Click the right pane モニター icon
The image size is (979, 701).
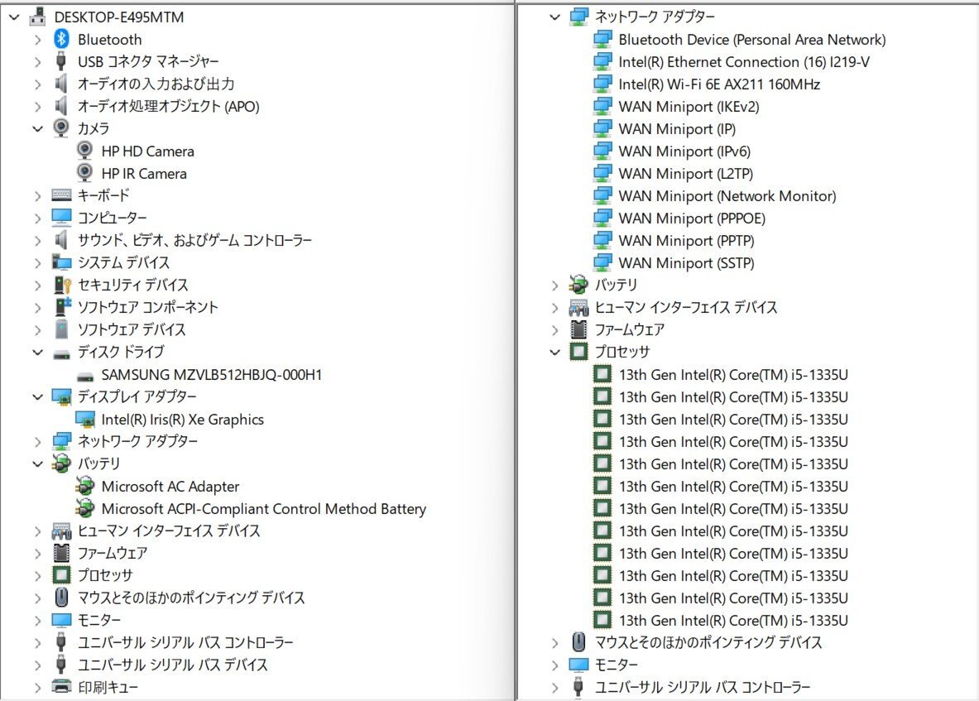[x=578, y=665]
